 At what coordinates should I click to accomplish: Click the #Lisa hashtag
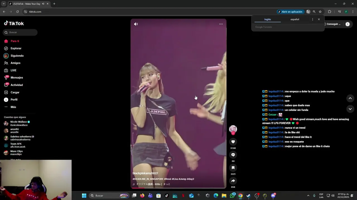click(x=175, y=179)
